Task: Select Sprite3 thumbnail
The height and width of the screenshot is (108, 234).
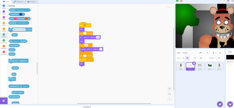Action: [x=200, y=66]
